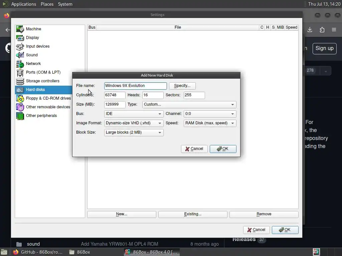
Task: Open the Network settings icon
Action: [20, 64]
